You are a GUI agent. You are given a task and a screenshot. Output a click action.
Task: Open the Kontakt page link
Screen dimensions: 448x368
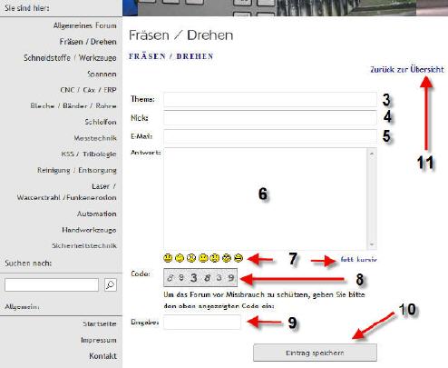(102, 356)
